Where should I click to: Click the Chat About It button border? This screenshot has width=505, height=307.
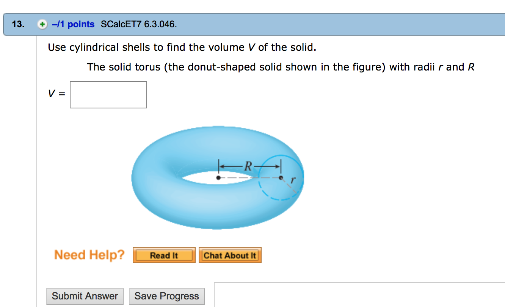pos(200,255)
